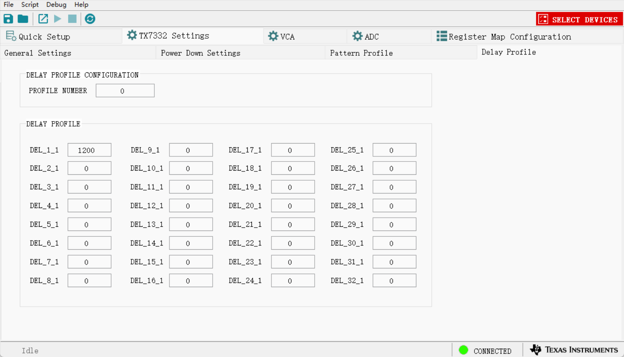Viewport: 624px width, 357px height.
Task: Switch to the ADC tab
Action: (x=389, y=37)
